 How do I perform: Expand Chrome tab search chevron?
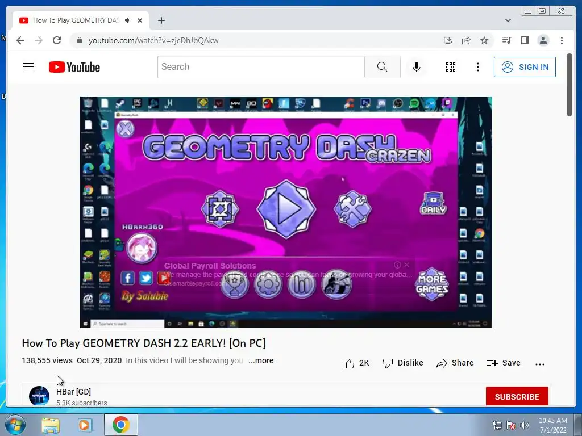pos(508,20)
